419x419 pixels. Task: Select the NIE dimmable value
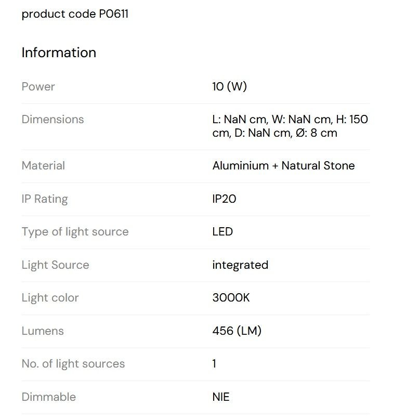[x=221, y=397]
